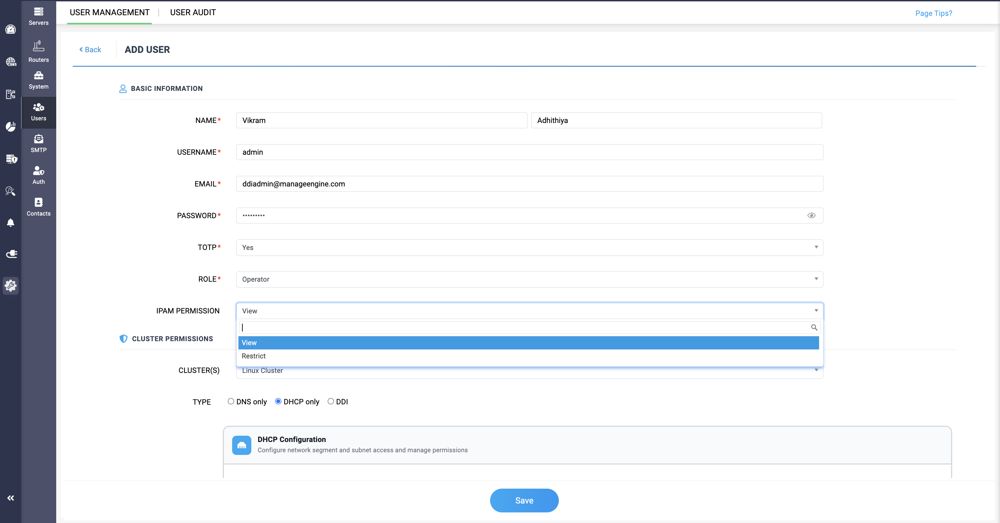Expand the ROLE dropdown showing Operator
The image size is (1000, 523).
(x=529, y=279)
